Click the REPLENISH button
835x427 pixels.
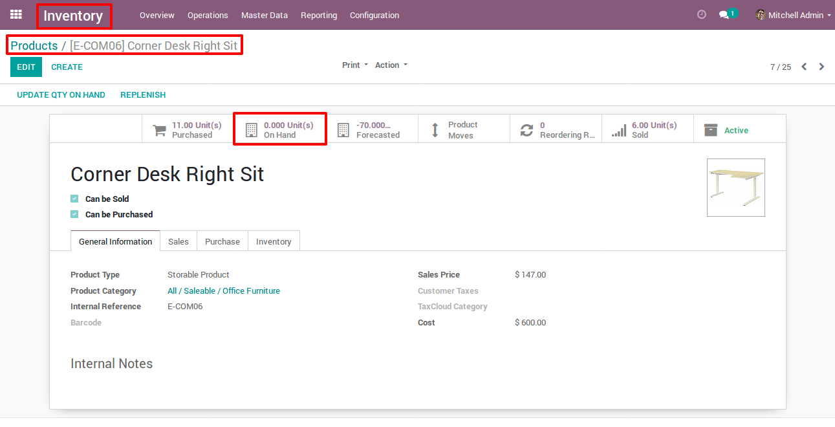(143, 94)
